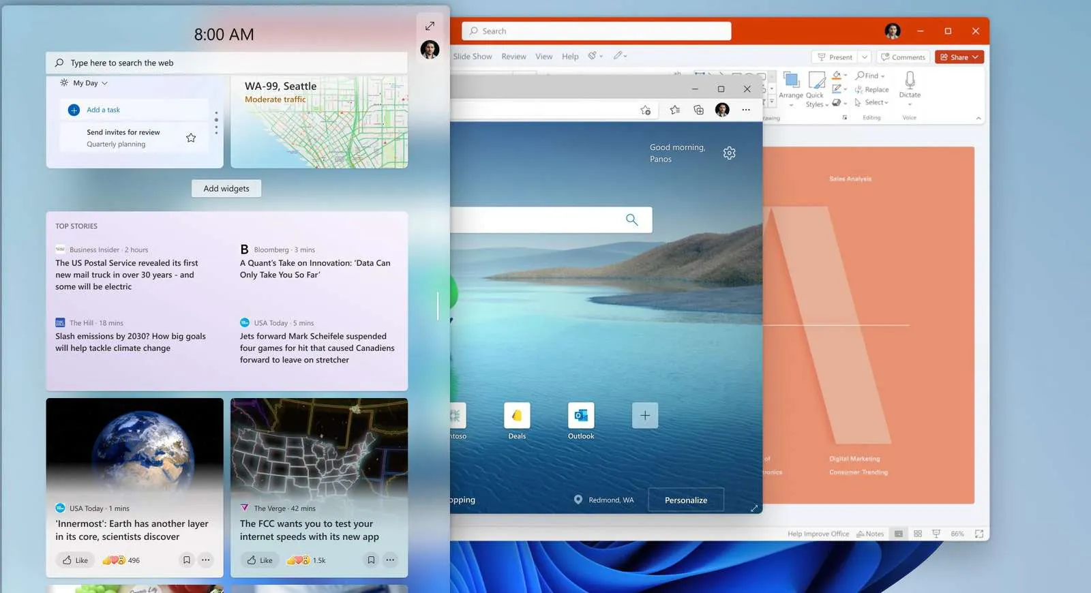This screenshot has height=593, width=1091.
Task: Click Replace in the Editing group
Action: point(872,89)
